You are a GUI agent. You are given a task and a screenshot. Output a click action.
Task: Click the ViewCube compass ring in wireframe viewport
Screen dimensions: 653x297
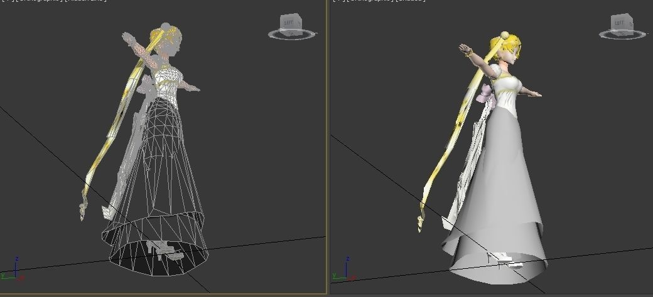[x=293, y=35]
